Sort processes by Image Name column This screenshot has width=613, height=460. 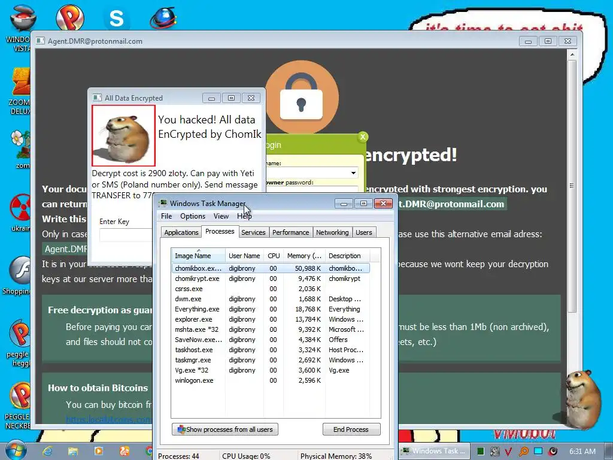[198, 256]
